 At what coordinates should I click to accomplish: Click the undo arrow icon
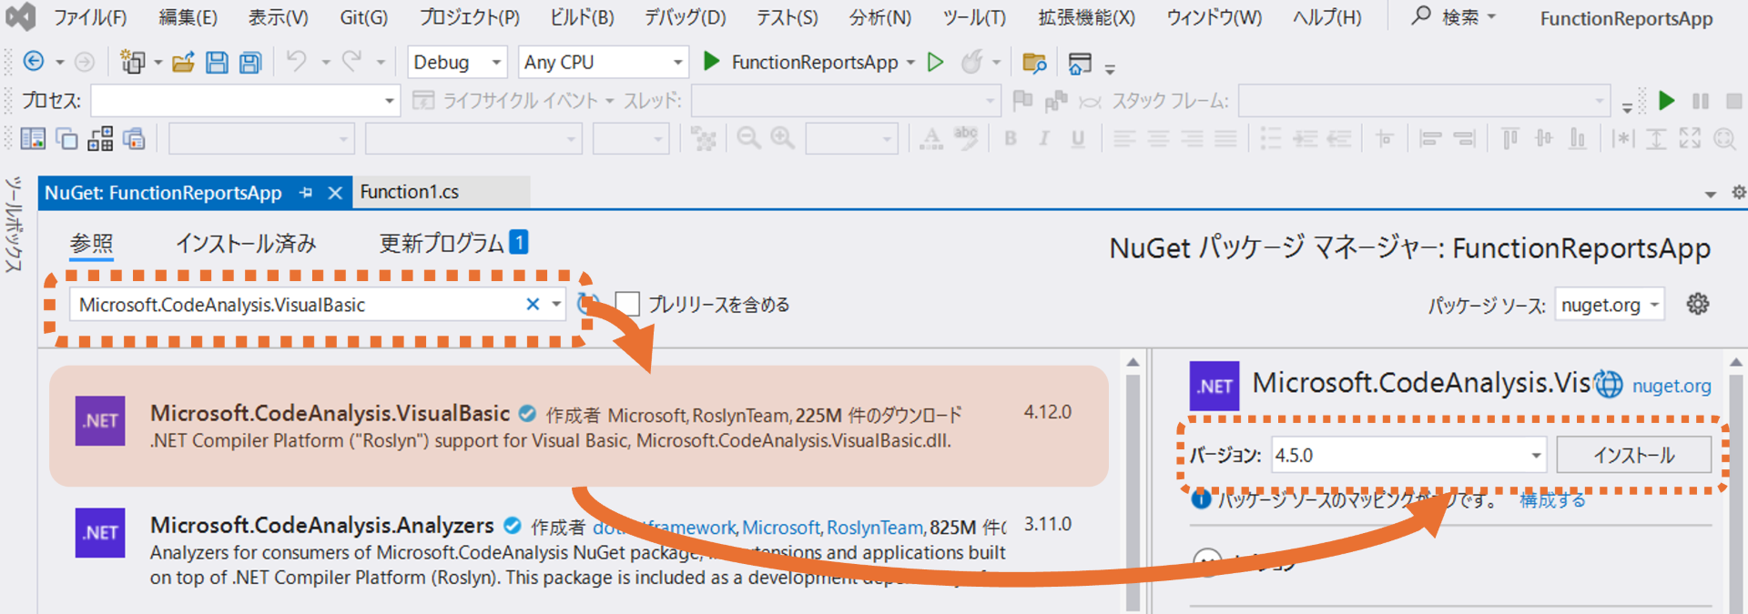tap(296, 61)
